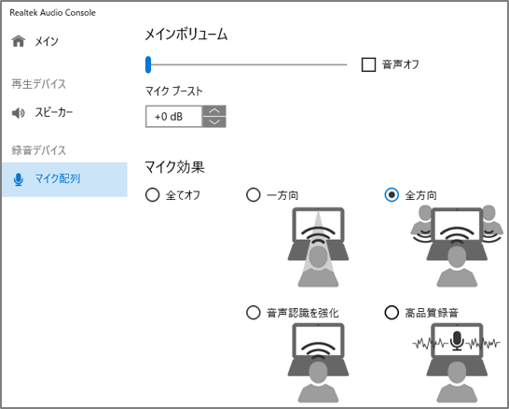Click the 高品質録音 waveform microphone illustration
Screen dimensions: 509x409
tap(457, 363)
